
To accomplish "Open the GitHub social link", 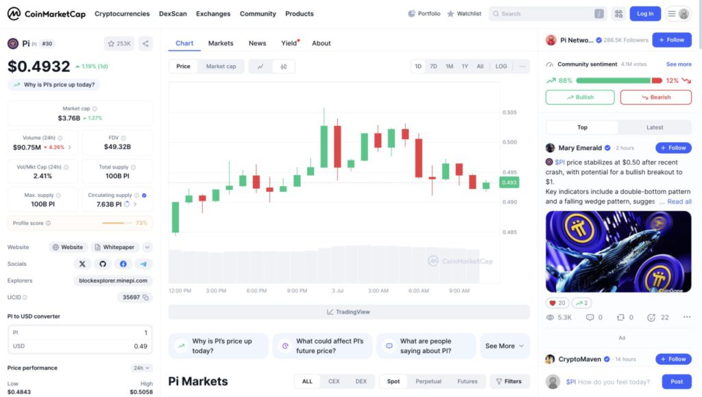I will (x=103, y=264).
